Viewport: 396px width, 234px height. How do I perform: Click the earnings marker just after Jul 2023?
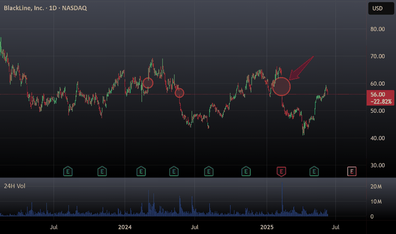(x=68, y=171)
